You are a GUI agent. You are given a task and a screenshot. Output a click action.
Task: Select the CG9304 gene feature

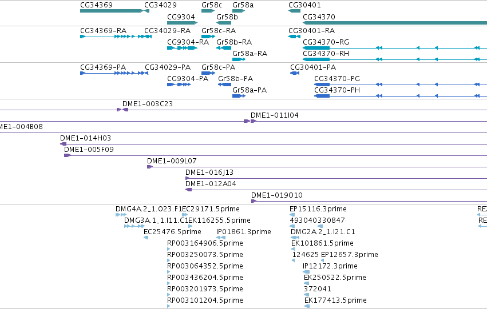183,23
